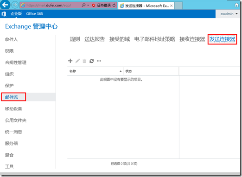
Task: Click the browser forward arrow button
Action: (15, 5)
